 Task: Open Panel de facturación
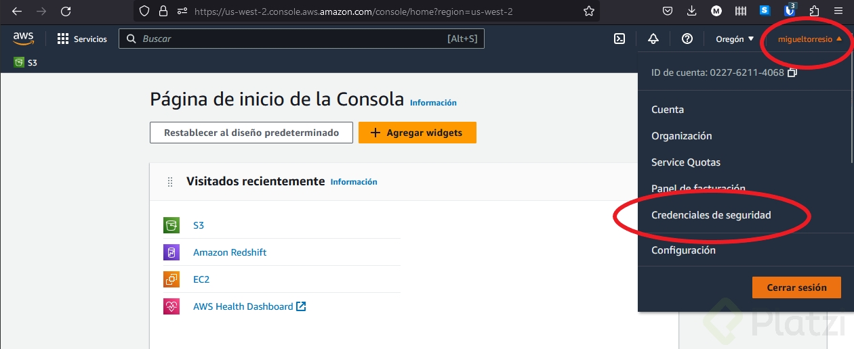698,189
